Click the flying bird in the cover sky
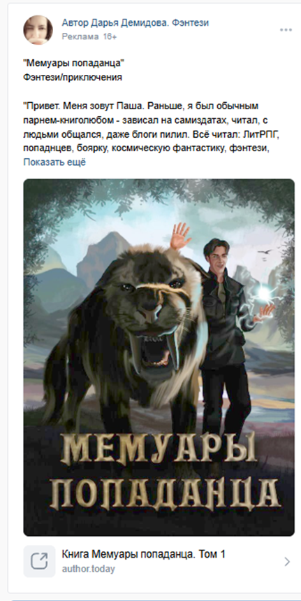 (x=265, y=252)
